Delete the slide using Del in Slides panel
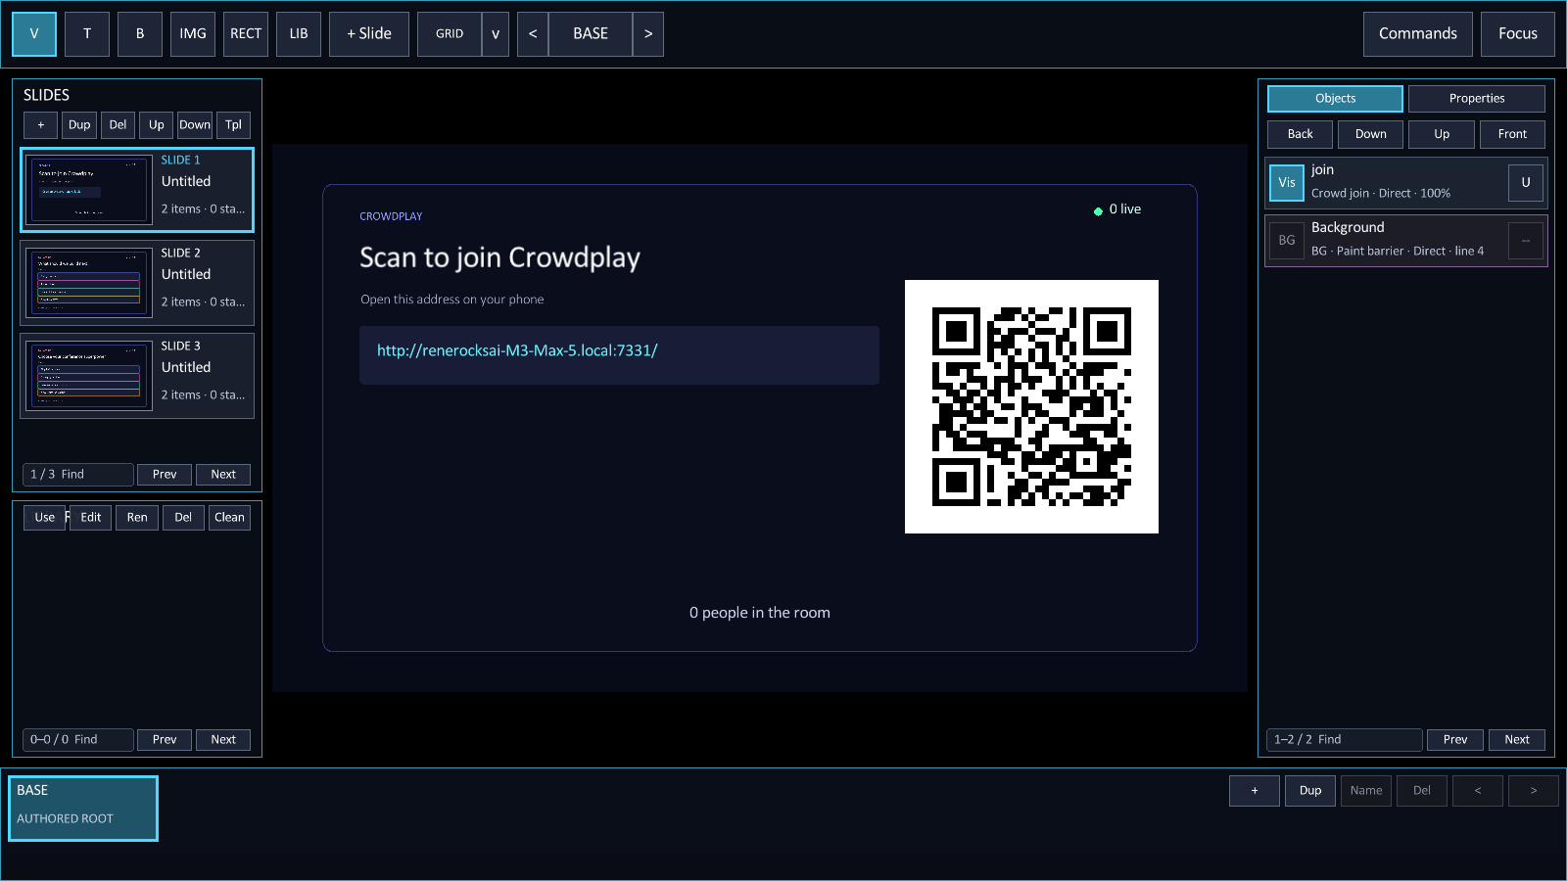This screenshot has height=881, width=1567. 118,125
